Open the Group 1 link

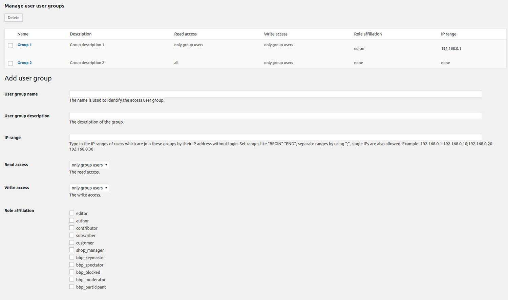(24, 45)
